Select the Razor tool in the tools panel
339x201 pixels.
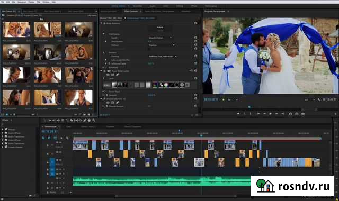[x=72, y=120]
